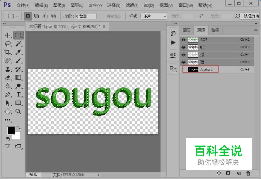Select the Rectangular Marquee tool in toolbox
Screen dimensions: 261x179
pyautogui.click(x=18, y=35)
